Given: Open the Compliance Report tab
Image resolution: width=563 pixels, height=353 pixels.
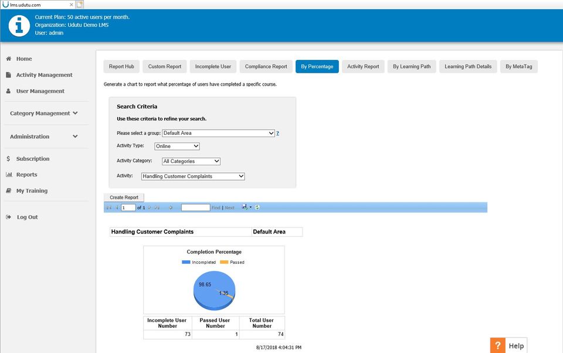Looking at the screenshot, I should [x=266, y=66].
